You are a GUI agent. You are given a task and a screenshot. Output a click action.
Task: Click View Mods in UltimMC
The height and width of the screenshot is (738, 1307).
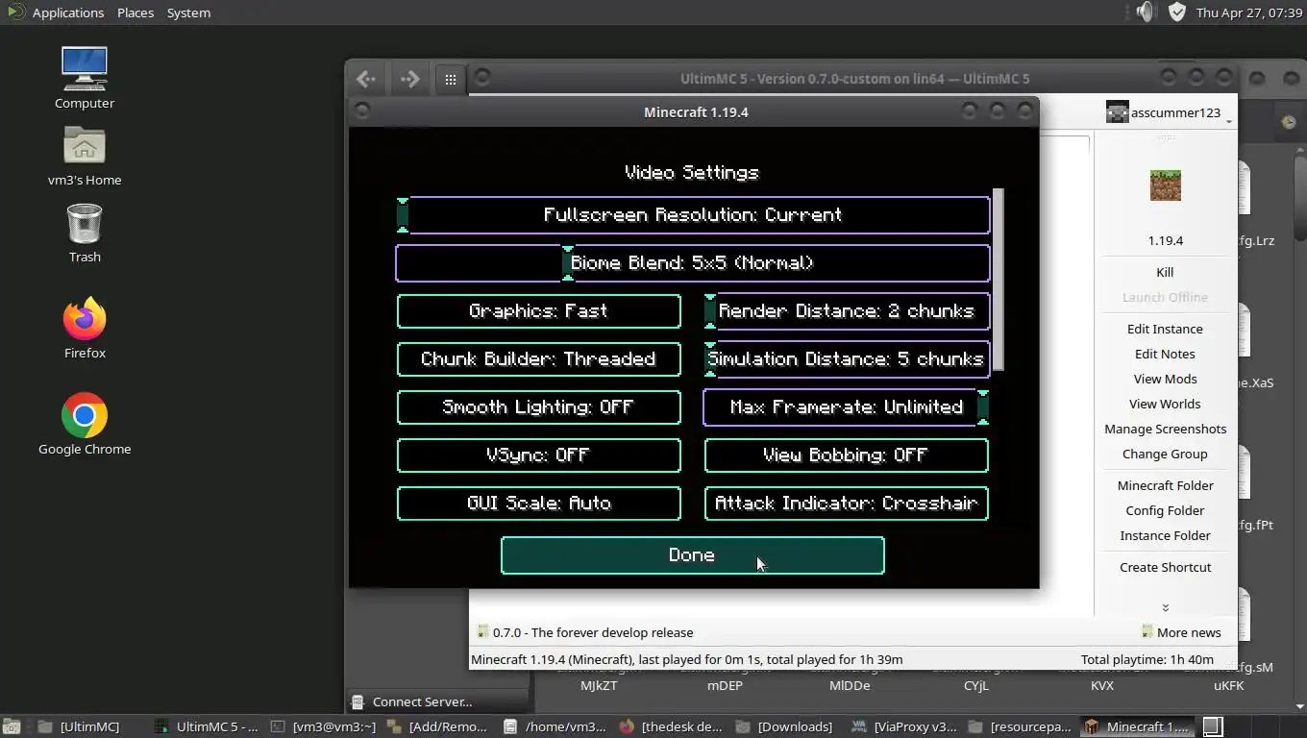pyautogui.click(x=1165, y=379)
